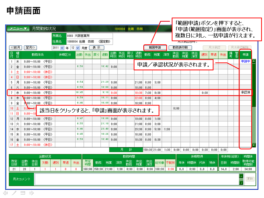Click 総労働 total value 188:30

coord(160,169)
